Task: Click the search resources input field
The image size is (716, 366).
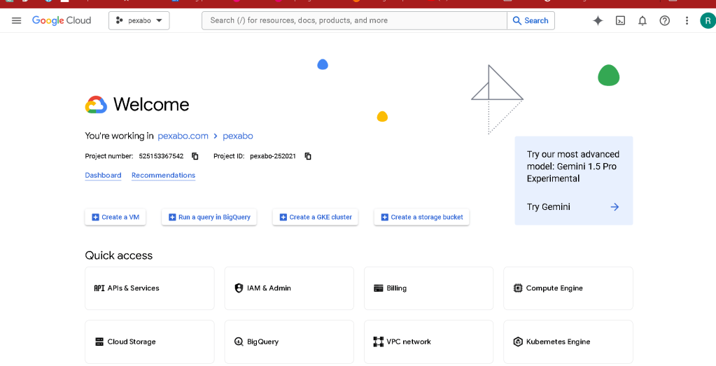Action: coord(354,20)
